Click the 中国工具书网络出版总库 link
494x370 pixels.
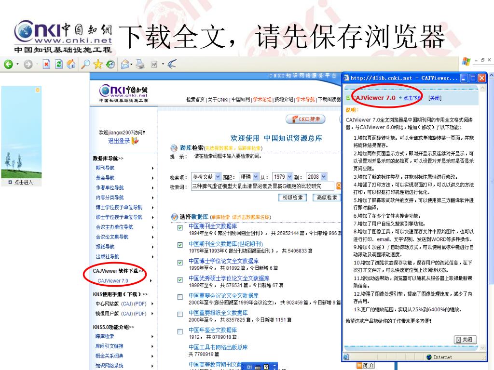(x=219, y=347)
